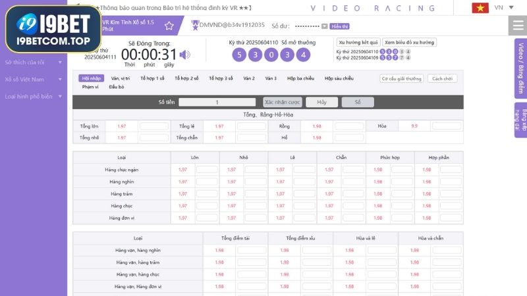
Task: Click the Xác nhận cược button
Action: click(282, 102)
